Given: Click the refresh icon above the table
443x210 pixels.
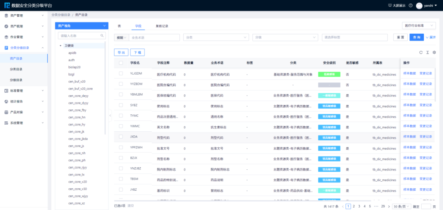Looking at the screenshot, I should 421,52.
